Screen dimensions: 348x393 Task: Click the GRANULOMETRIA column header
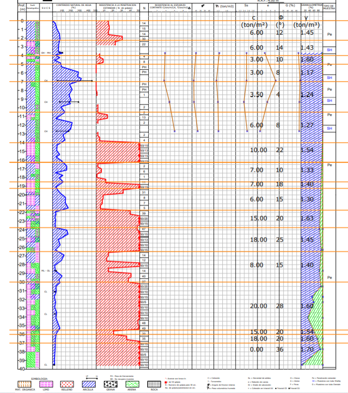(x=311, y=6)
